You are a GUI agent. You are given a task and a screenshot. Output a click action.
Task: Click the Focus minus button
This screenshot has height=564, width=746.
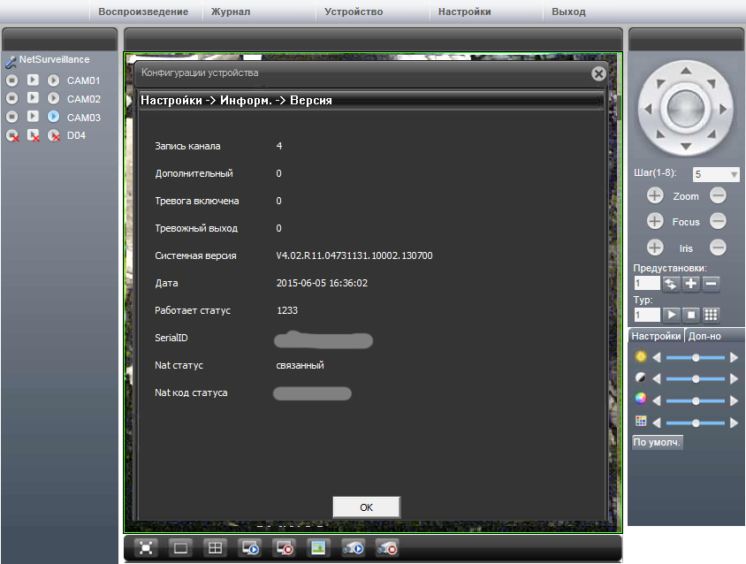click(718, 221)
